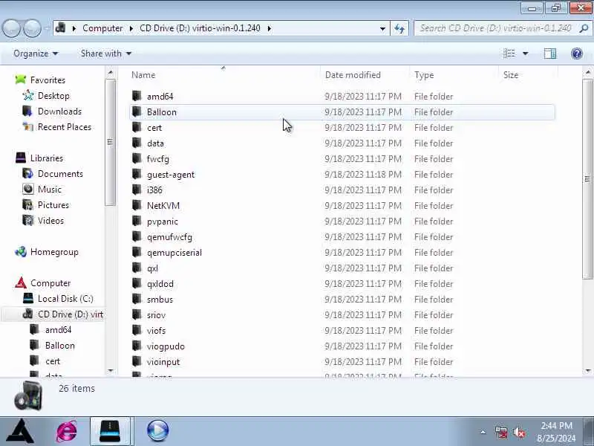Open the Balloon subfolder in navigation tree
594x446 pixels.
tap(60, 346)
